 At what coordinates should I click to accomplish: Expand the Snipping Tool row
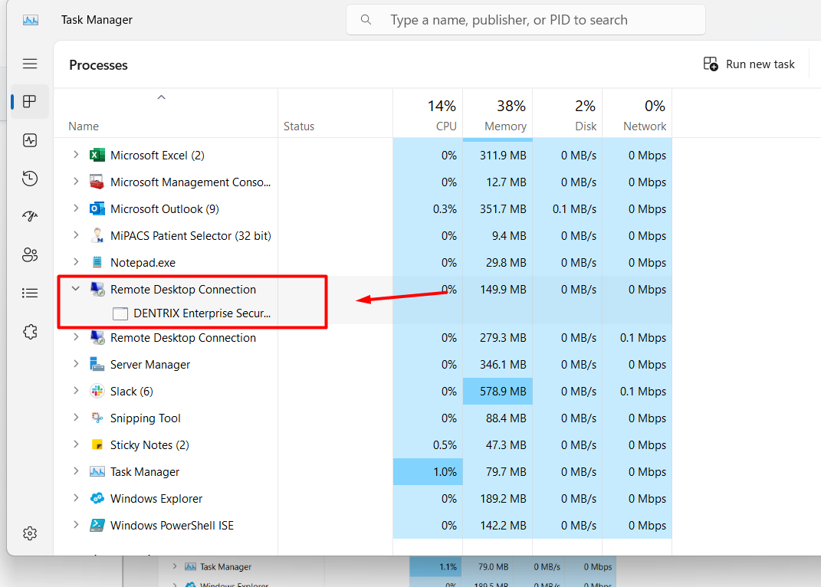(x=76, y=417)
